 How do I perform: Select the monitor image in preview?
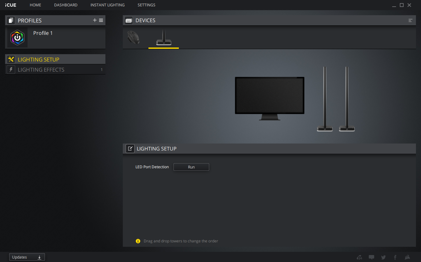point(269,99)
